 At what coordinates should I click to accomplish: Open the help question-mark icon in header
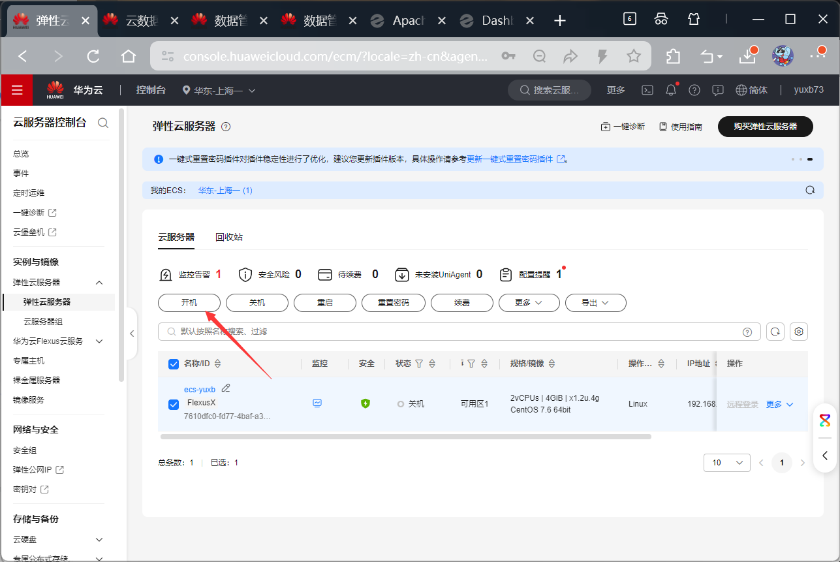point(694,90)
